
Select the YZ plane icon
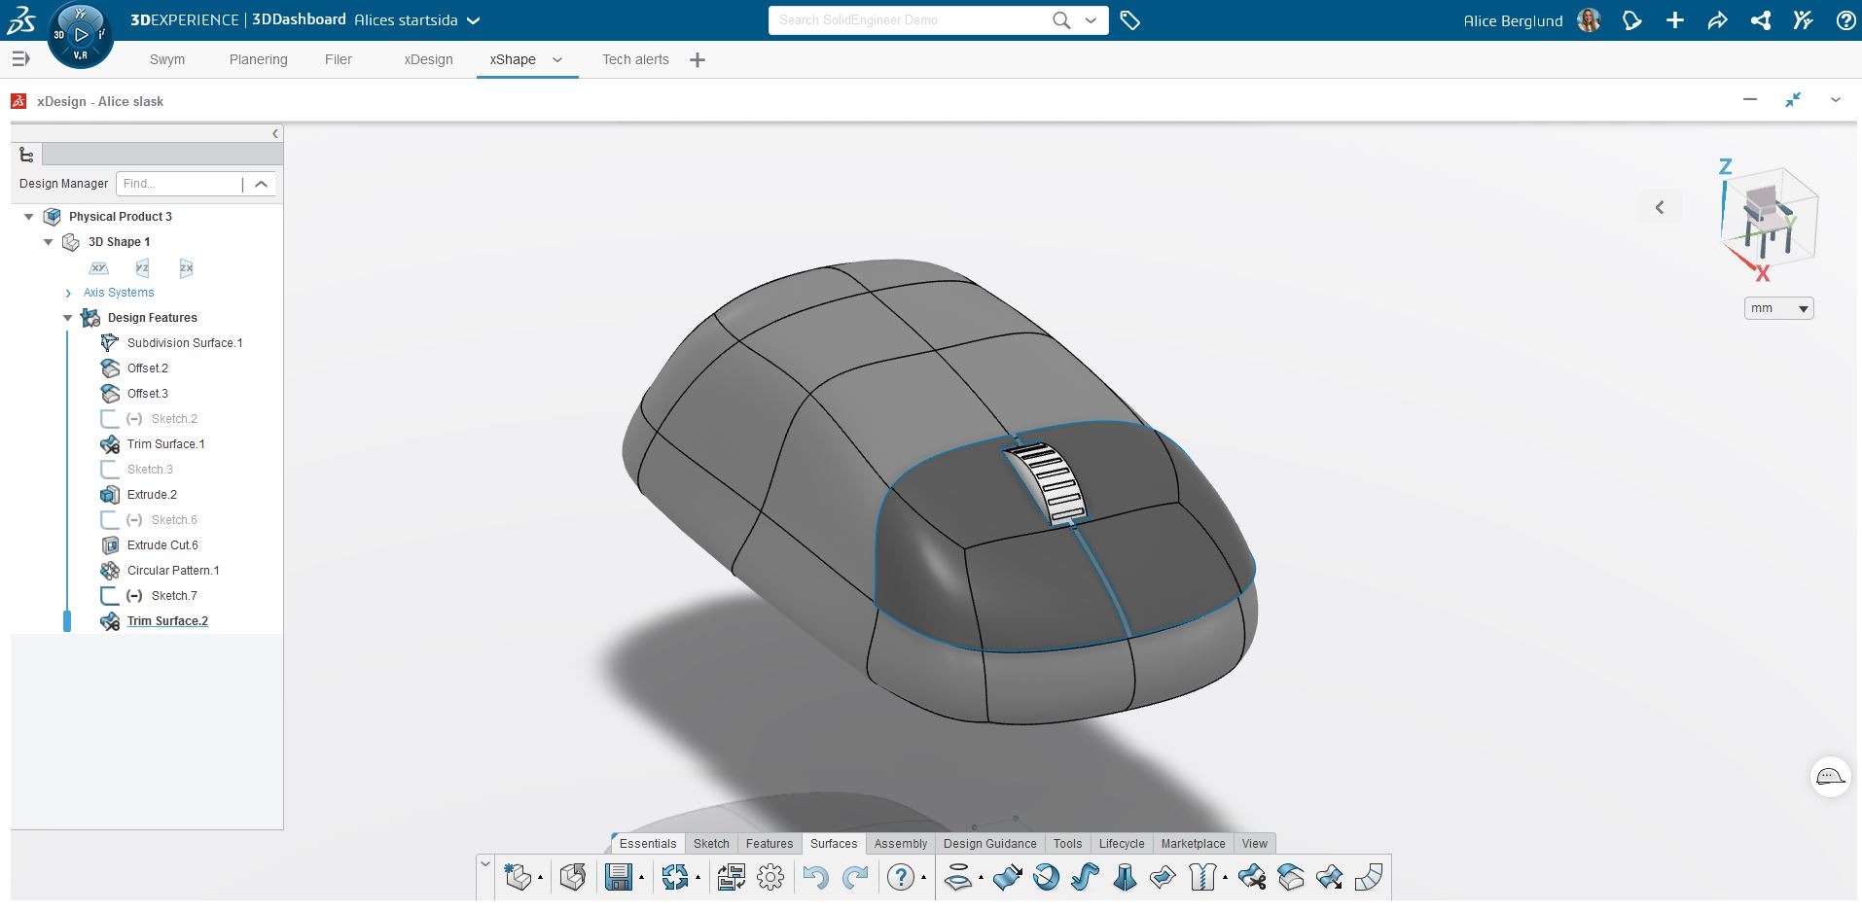point(142,268)
